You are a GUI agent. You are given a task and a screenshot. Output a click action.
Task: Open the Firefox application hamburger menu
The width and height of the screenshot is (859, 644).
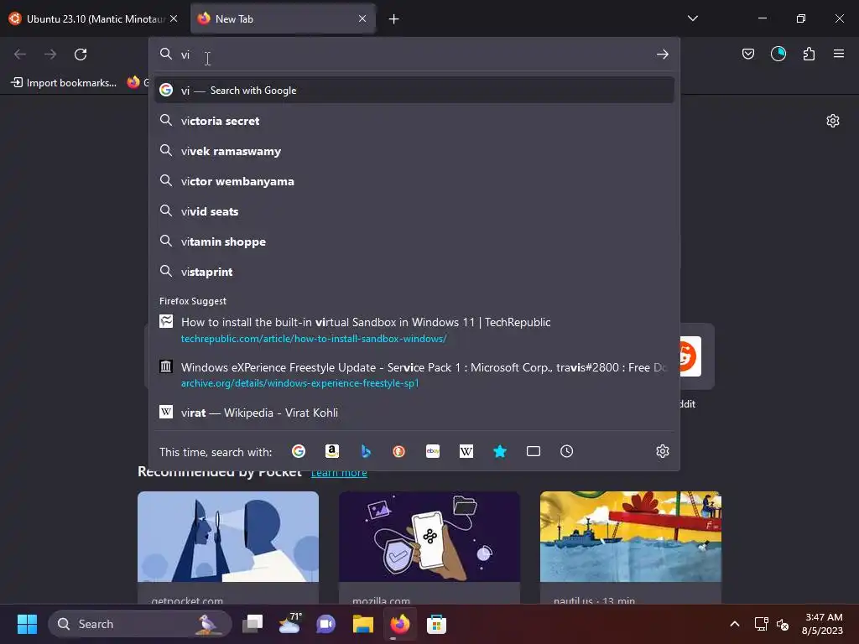coord(839,54)
